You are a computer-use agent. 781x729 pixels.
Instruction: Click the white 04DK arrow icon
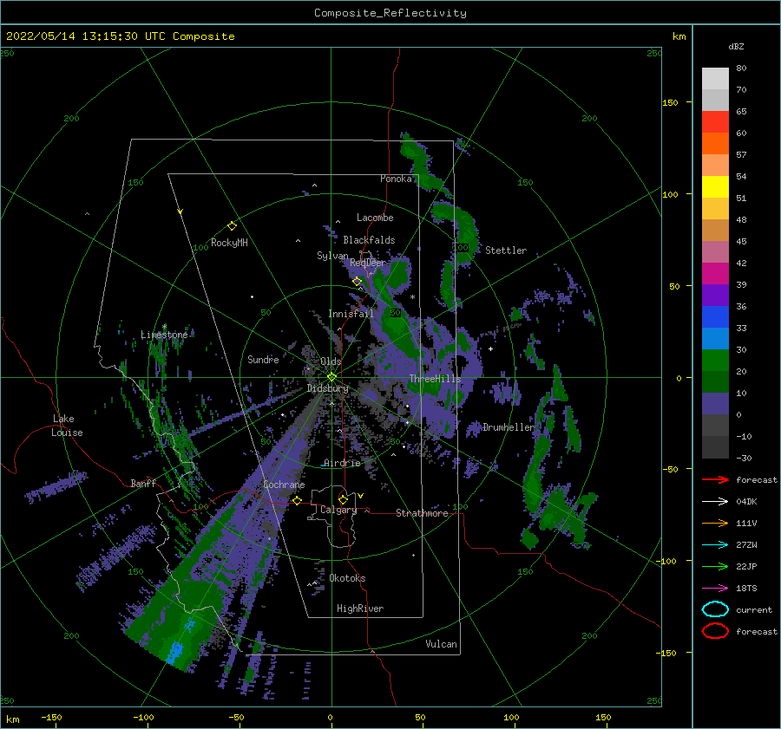point(715,502)
